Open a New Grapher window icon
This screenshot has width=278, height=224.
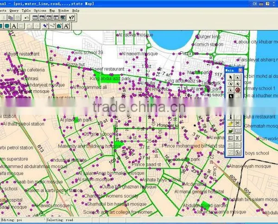49,18
